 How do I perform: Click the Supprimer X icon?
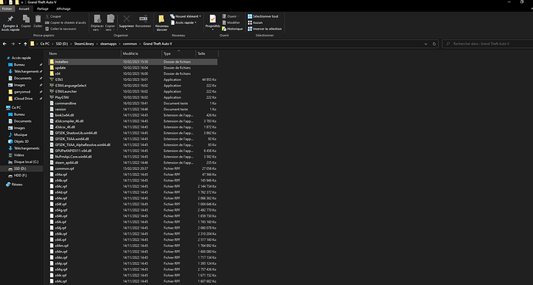pyautogui.click(x=127, y=19)
